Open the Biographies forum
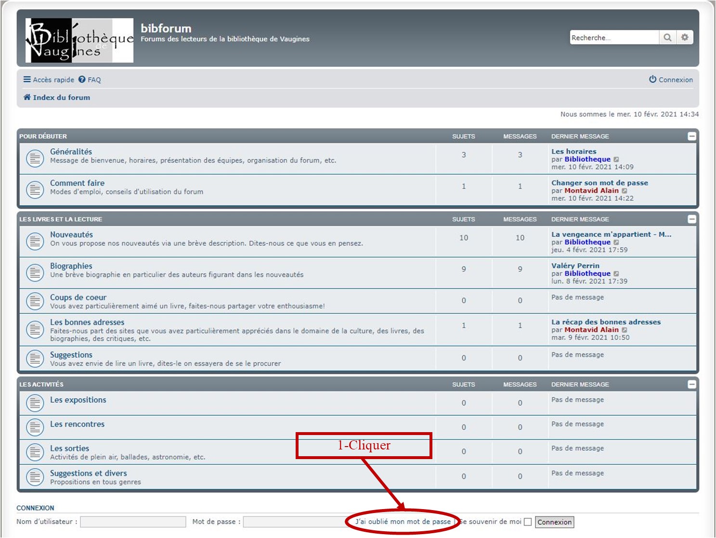Viewport: 716px width, 538px height. point(71,266)
